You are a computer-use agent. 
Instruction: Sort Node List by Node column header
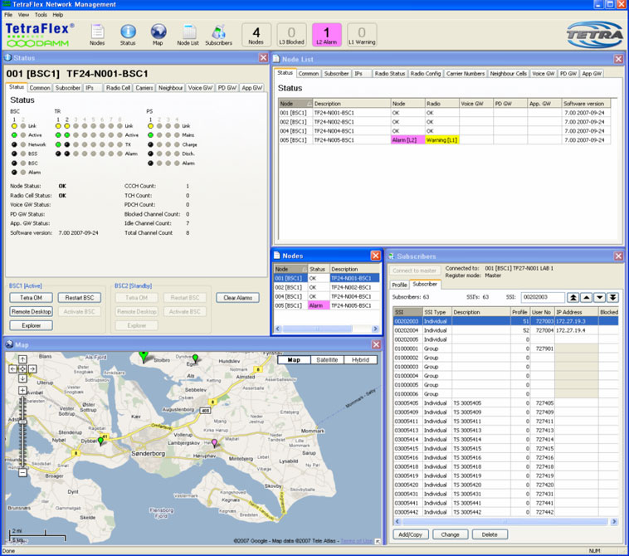click(x=295, y=104)
